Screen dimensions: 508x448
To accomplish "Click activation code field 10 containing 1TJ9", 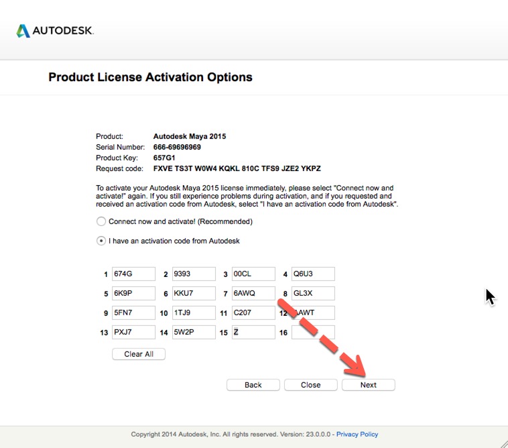I will click(x=194, y=313).
